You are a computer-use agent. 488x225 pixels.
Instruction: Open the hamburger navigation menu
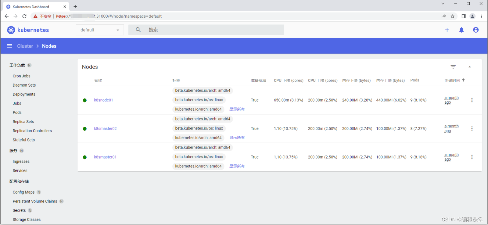tap(9, 46)
